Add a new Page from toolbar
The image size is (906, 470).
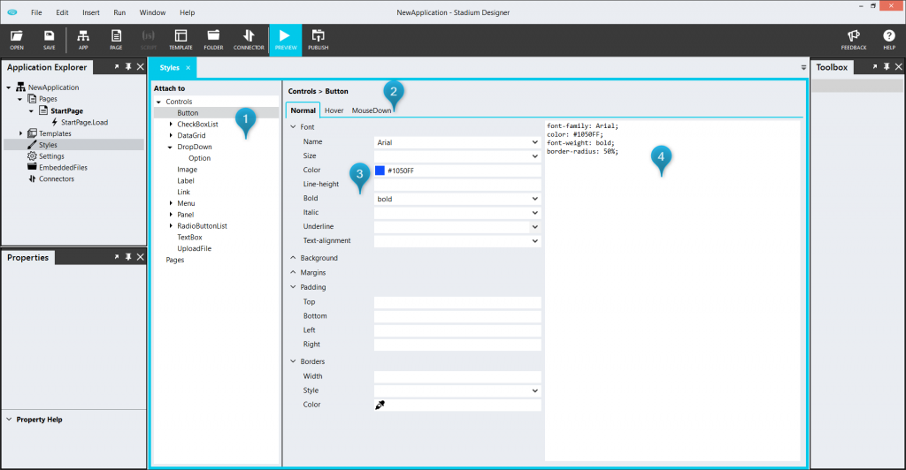click(116, 40)
